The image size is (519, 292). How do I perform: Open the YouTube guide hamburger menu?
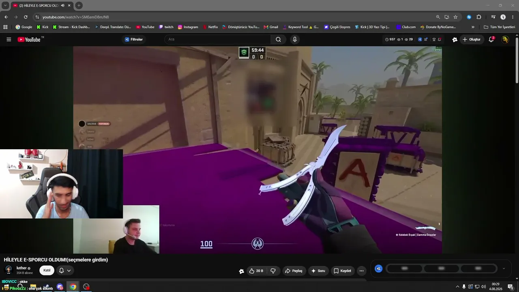click(9, 39)
